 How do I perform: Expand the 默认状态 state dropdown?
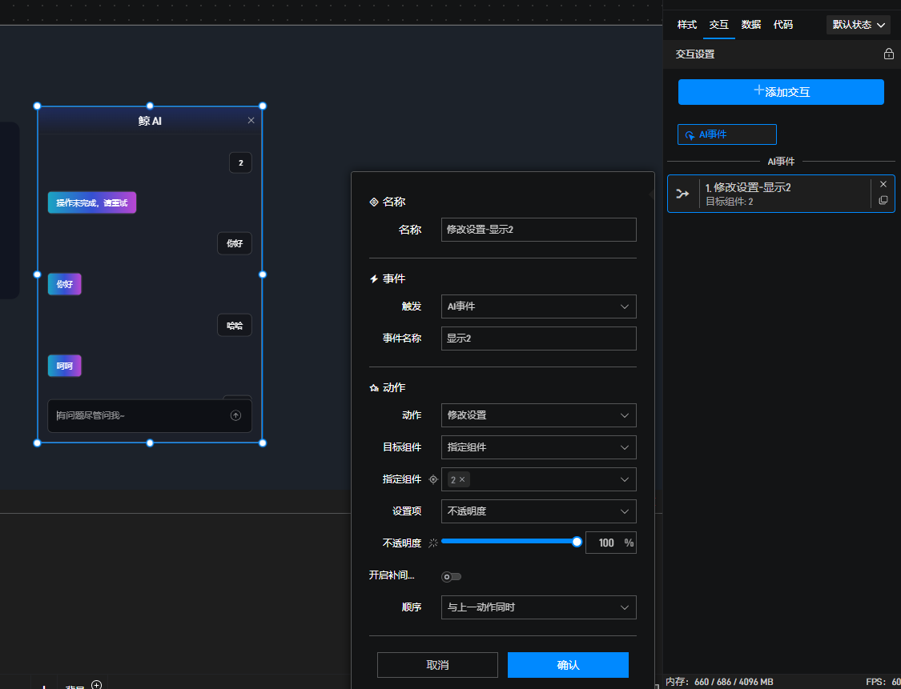tap(859, 25)
